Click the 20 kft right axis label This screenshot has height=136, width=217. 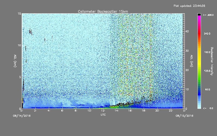tap(187, 70)
